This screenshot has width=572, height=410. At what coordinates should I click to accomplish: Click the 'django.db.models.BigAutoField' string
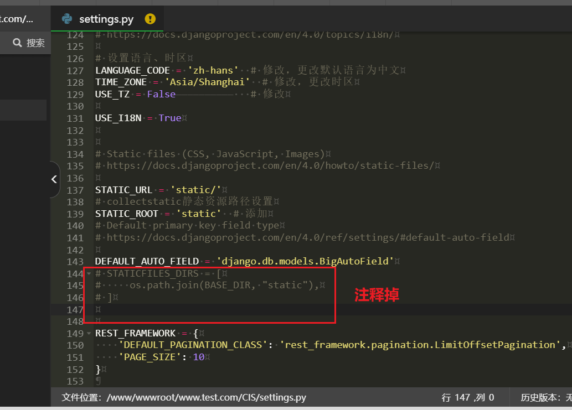coord(305,261)
